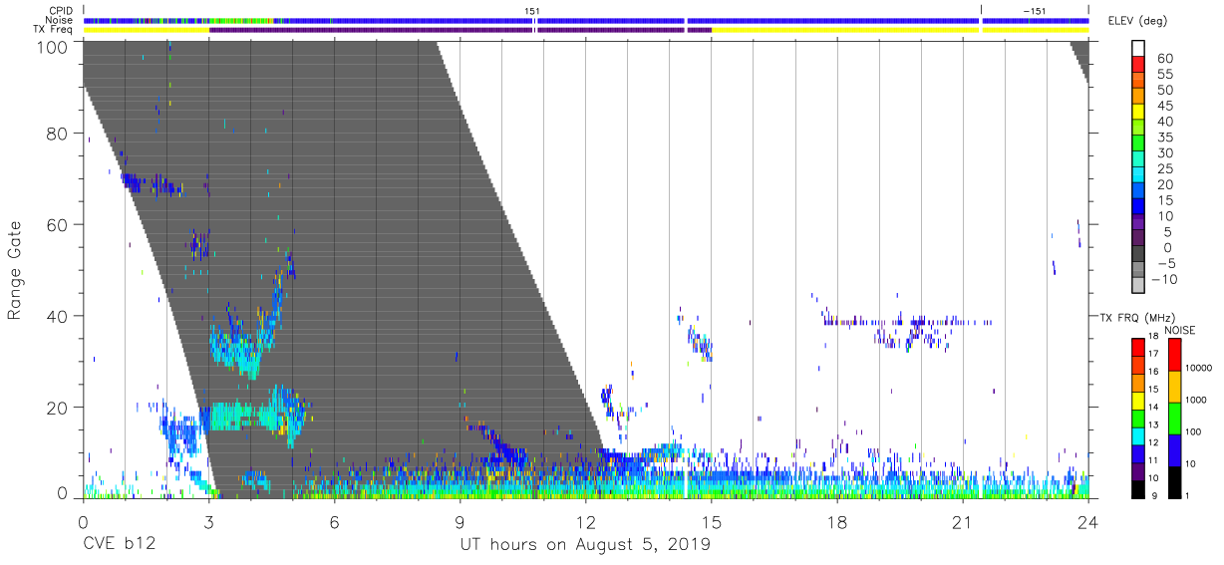The height and width of the screenshot is (565, 1224).
Task: Click the 'TX Freq' row label
Action: click(55, 30)
